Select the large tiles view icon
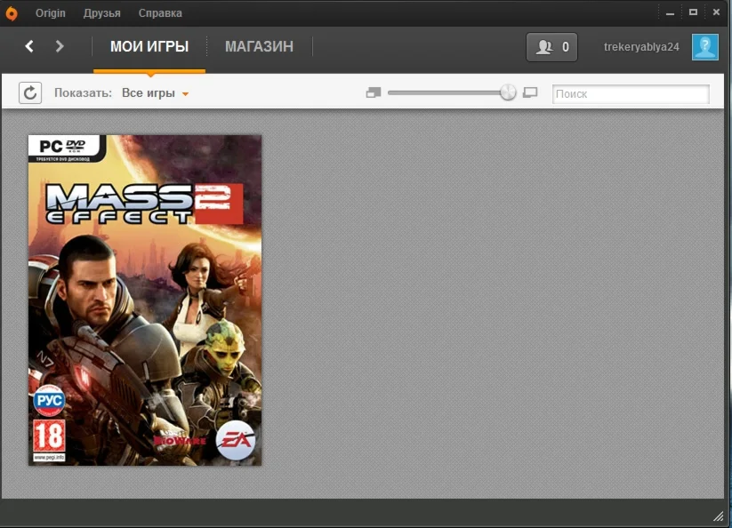 pos(530,92)
